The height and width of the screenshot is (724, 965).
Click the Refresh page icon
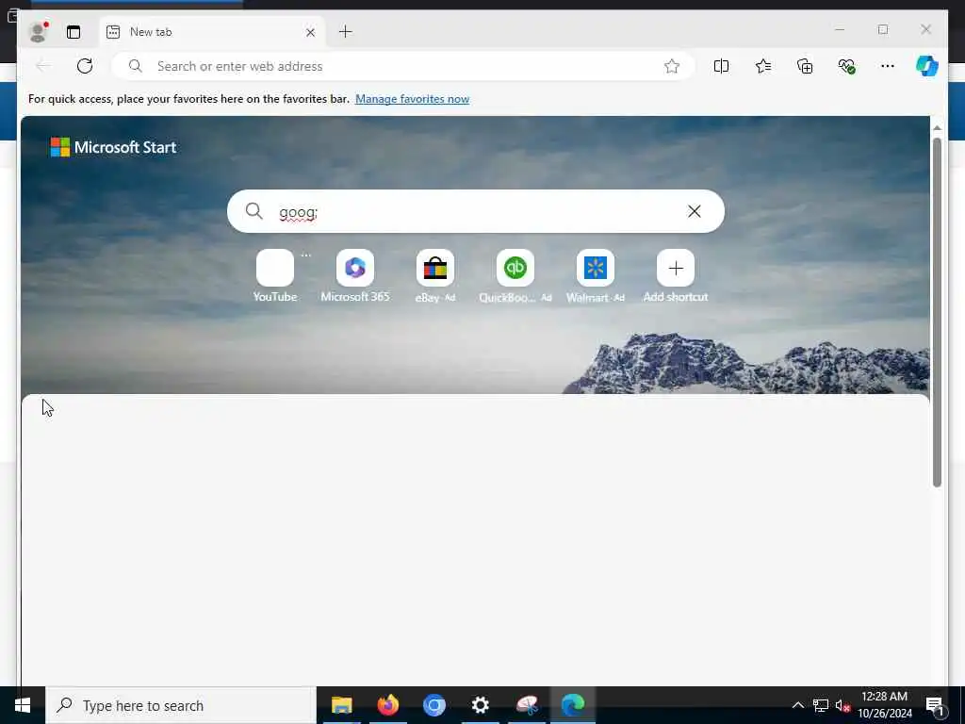(x=85, y=66)
